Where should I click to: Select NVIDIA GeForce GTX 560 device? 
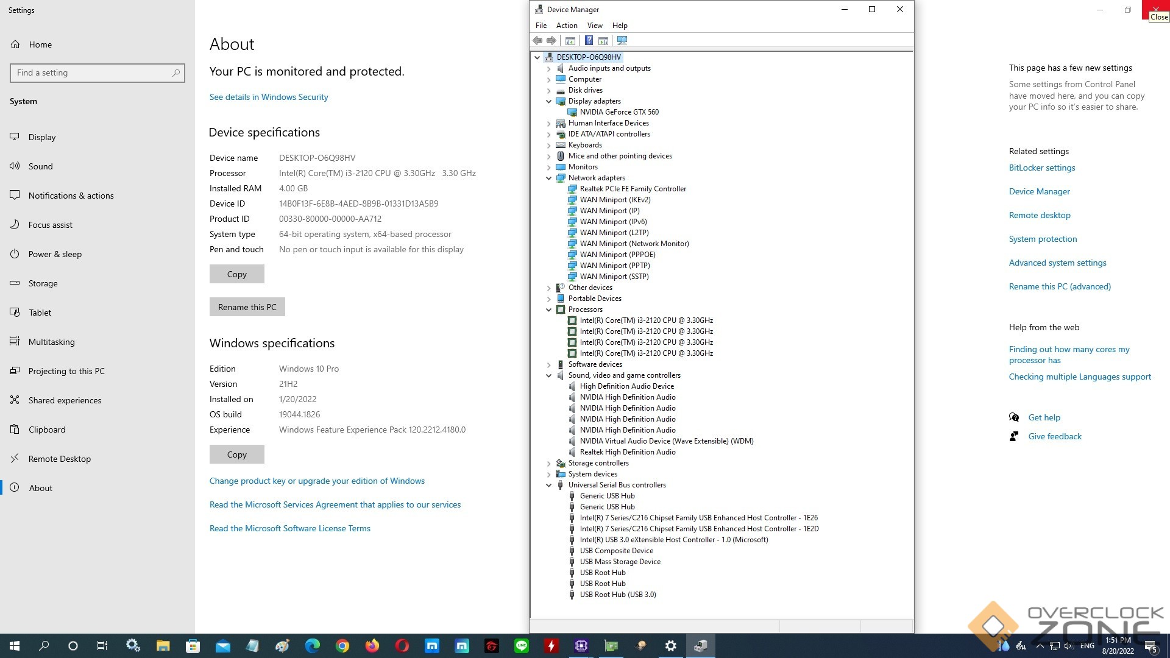619,112
